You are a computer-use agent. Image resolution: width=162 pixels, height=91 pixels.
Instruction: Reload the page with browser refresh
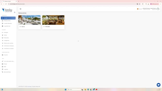(x=6, y=4)
